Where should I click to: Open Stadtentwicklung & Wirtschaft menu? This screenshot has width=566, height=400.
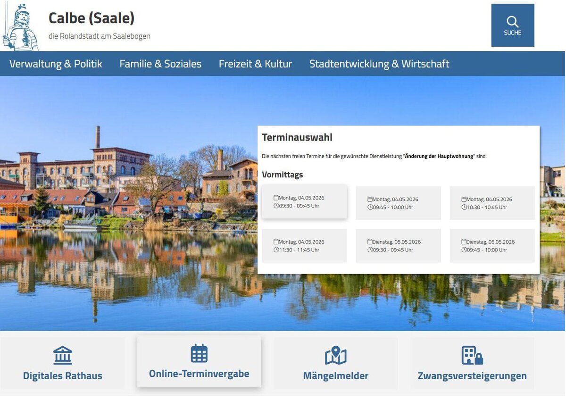point(379,64)
